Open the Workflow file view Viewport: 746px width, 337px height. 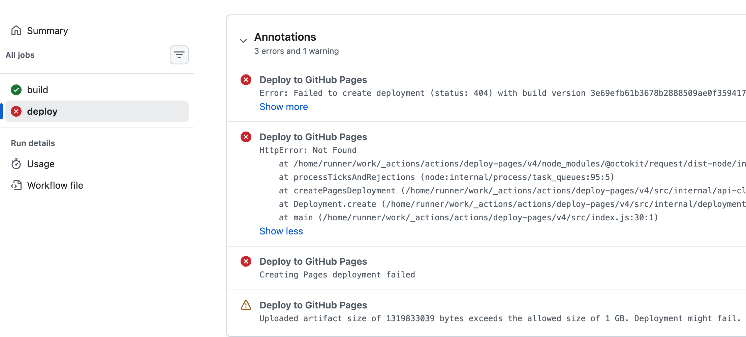click(55, 185)
